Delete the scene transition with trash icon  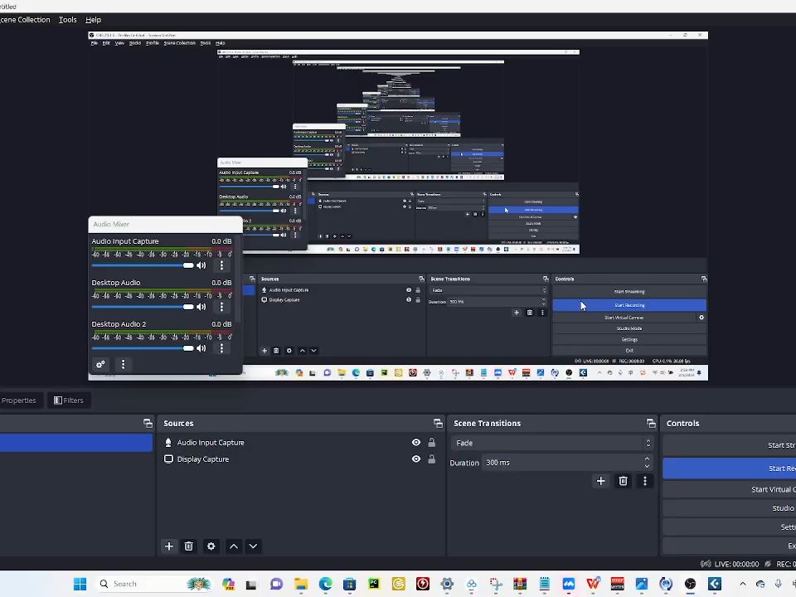[624, 481]
